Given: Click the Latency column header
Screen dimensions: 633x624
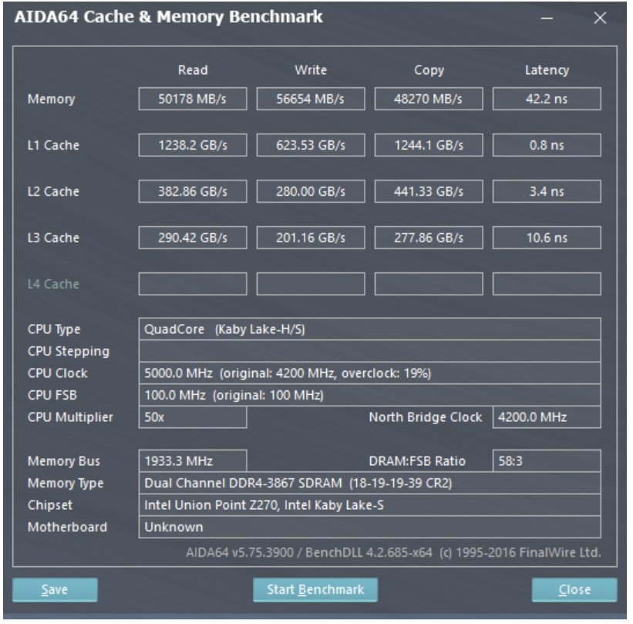Looking at the screenshot, I should click(x=547, y=70).
